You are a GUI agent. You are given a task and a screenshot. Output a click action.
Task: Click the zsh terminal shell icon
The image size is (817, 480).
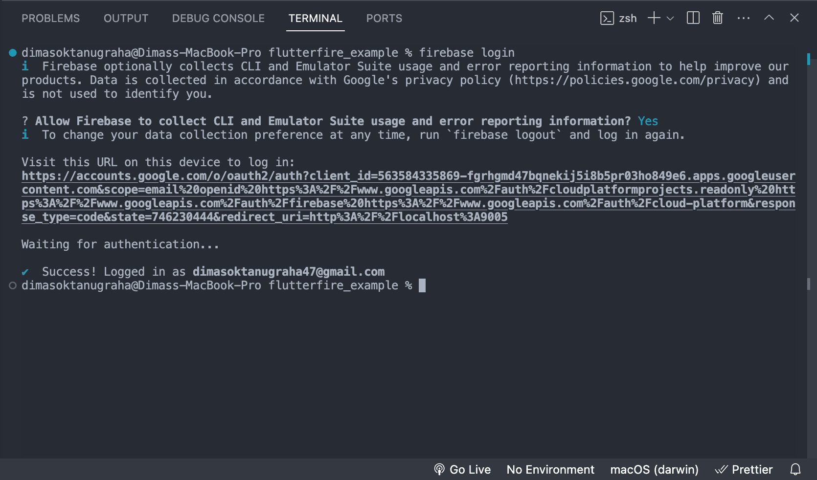pyautogui.click(x=607, y=19)
